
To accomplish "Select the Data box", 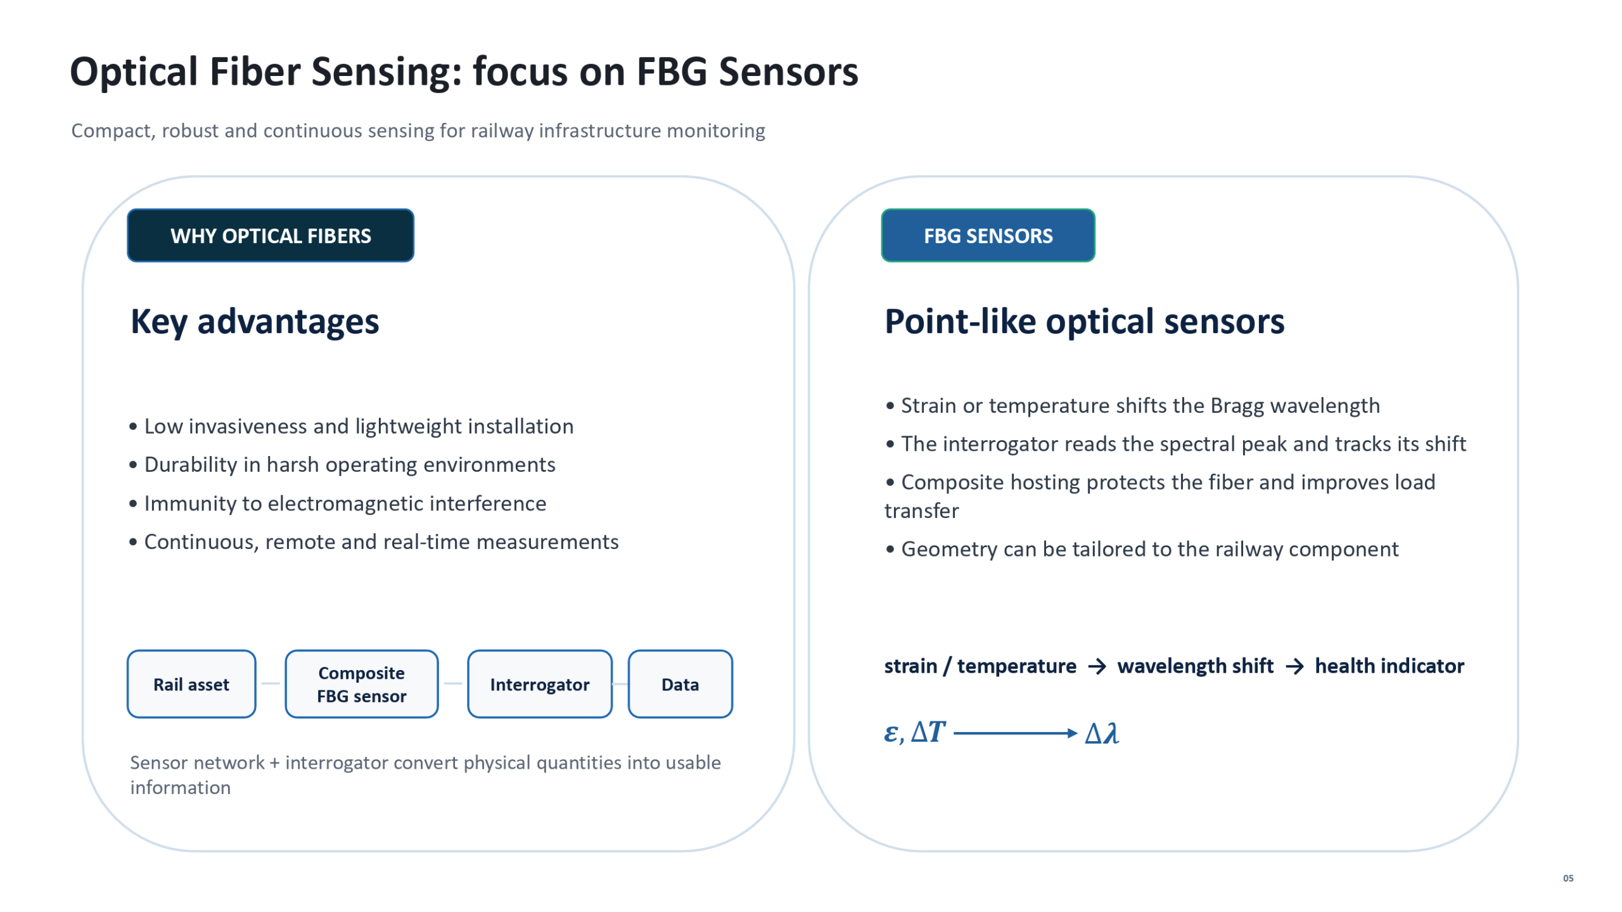I will (680, 684).
